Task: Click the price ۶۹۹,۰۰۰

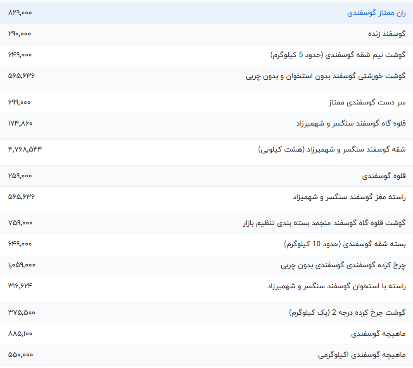Action: [19, 102]
